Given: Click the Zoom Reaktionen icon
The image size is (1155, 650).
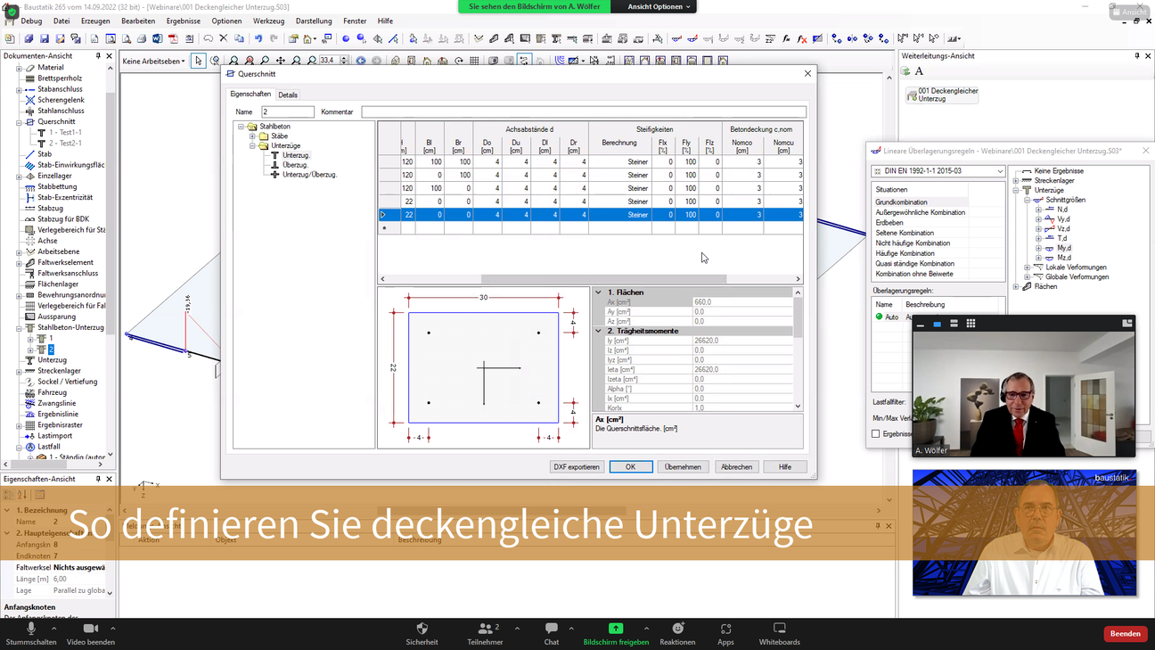Looking at the screenshot, I should pyautogui.click(x=678, y=632).
